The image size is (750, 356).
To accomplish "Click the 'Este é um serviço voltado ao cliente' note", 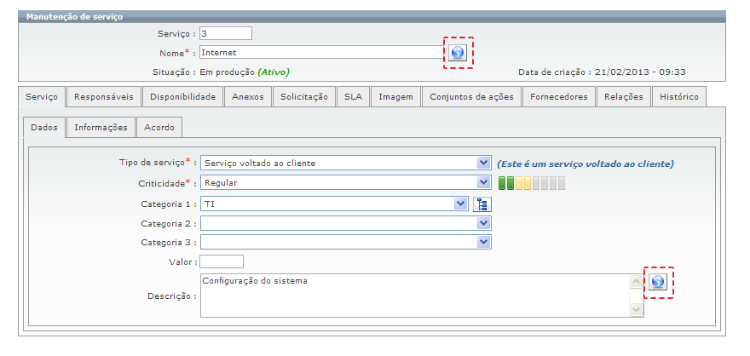I will tap(586, 164).
